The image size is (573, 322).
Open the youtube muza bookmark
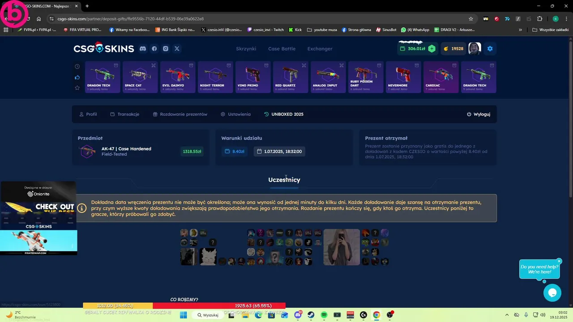tap(322, 30)
